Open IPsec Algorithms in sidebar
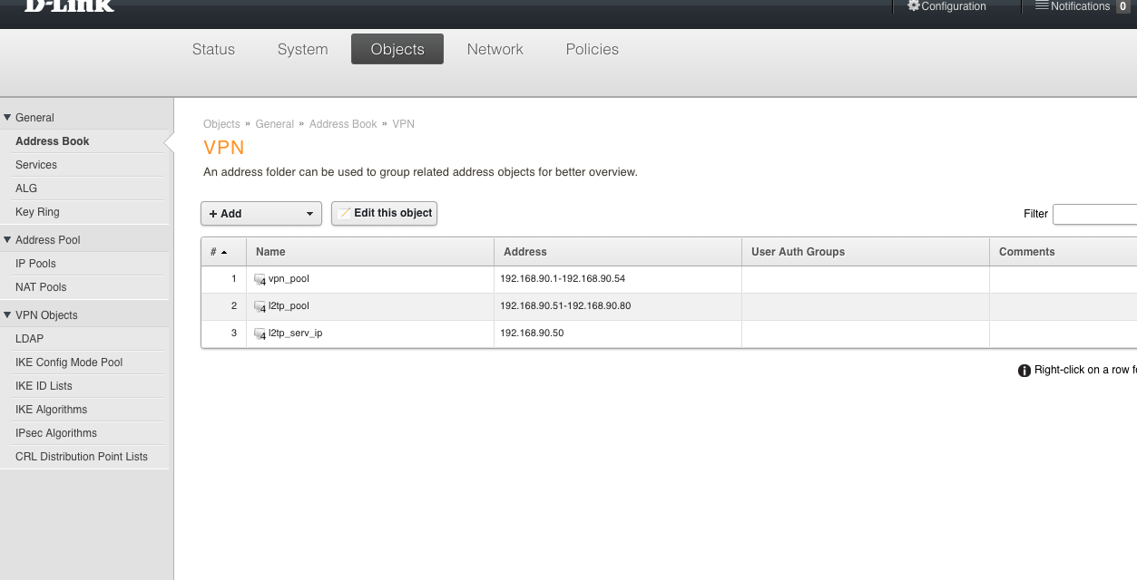This screenshot has width=1137, height=580. 56,433
